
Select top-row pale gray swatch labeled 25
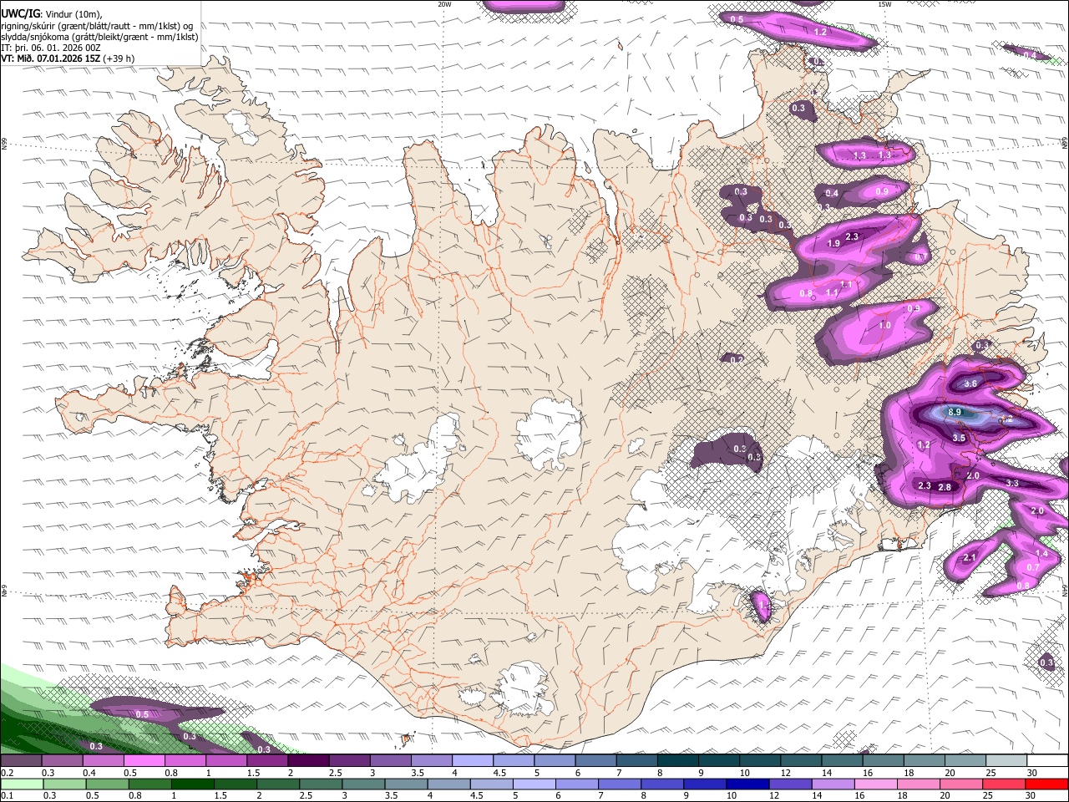pos(1006,761)
